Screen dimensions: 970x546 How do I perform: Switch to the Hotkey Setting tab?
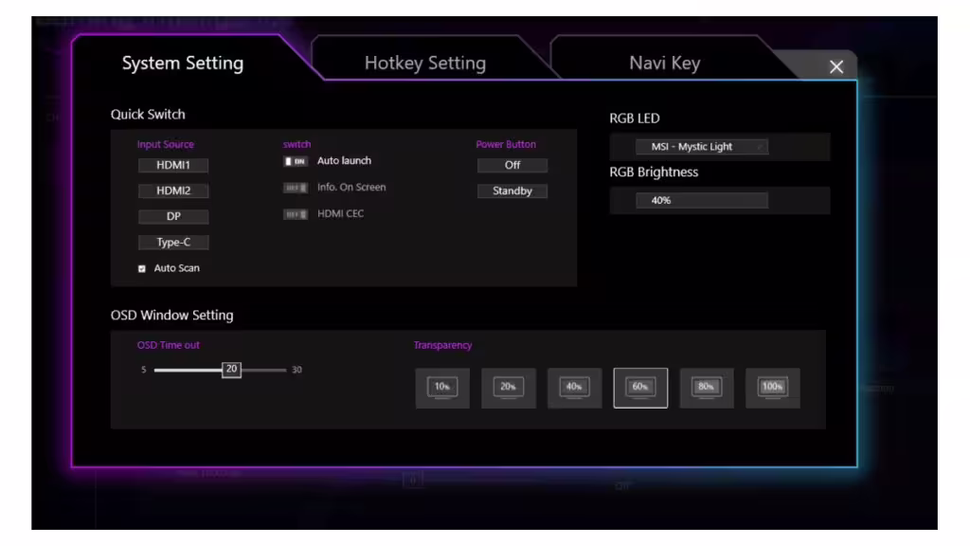tap(425, 64)
